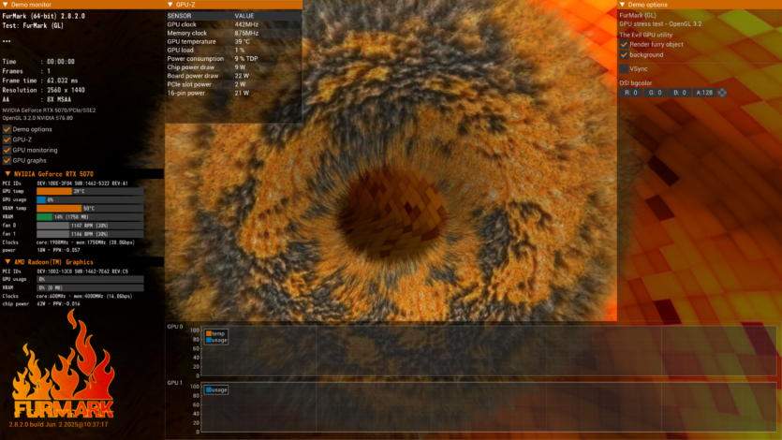The width and height of the screenshot is (782, 440).
Task: Click the NVIDIA PCI IDs DEV:10DE-2F04 line
Action: pyautogui.click(x=65, y=183)
